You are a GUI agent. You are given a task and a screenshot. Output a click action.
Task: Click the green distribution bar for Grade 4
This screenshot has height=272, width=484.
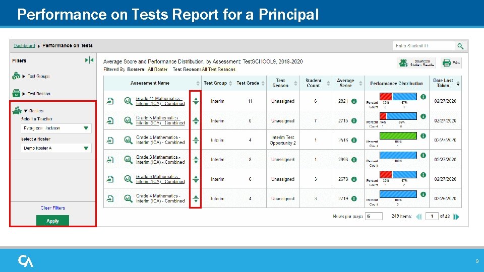[x=398, y=135]
